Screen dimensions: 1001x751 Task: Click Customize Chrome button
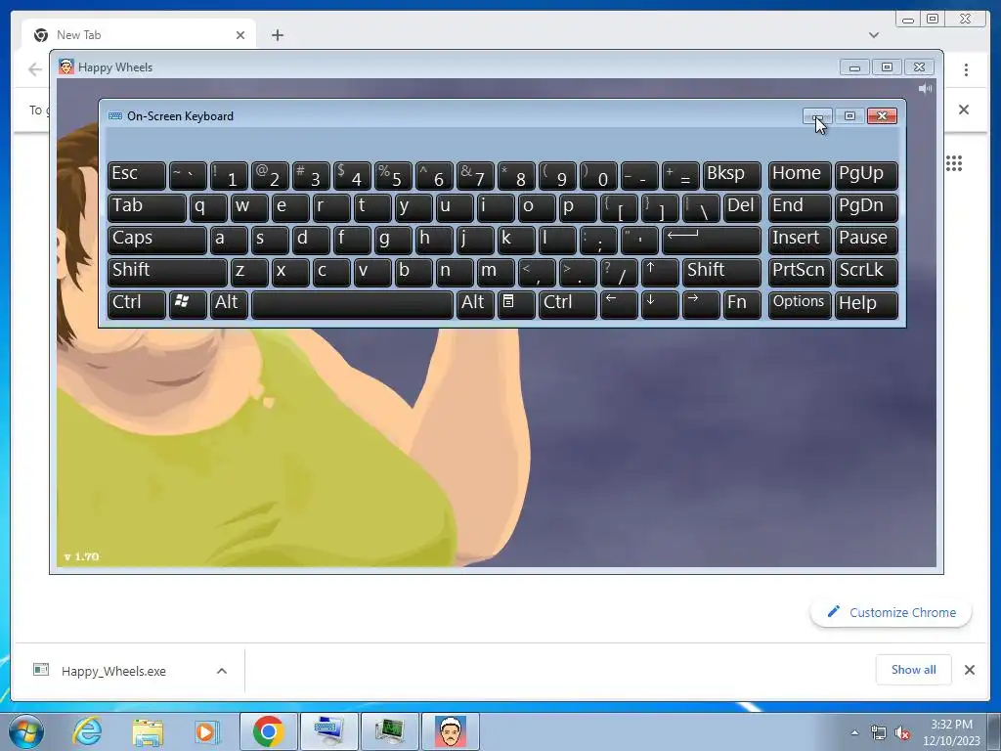[892, 612]
